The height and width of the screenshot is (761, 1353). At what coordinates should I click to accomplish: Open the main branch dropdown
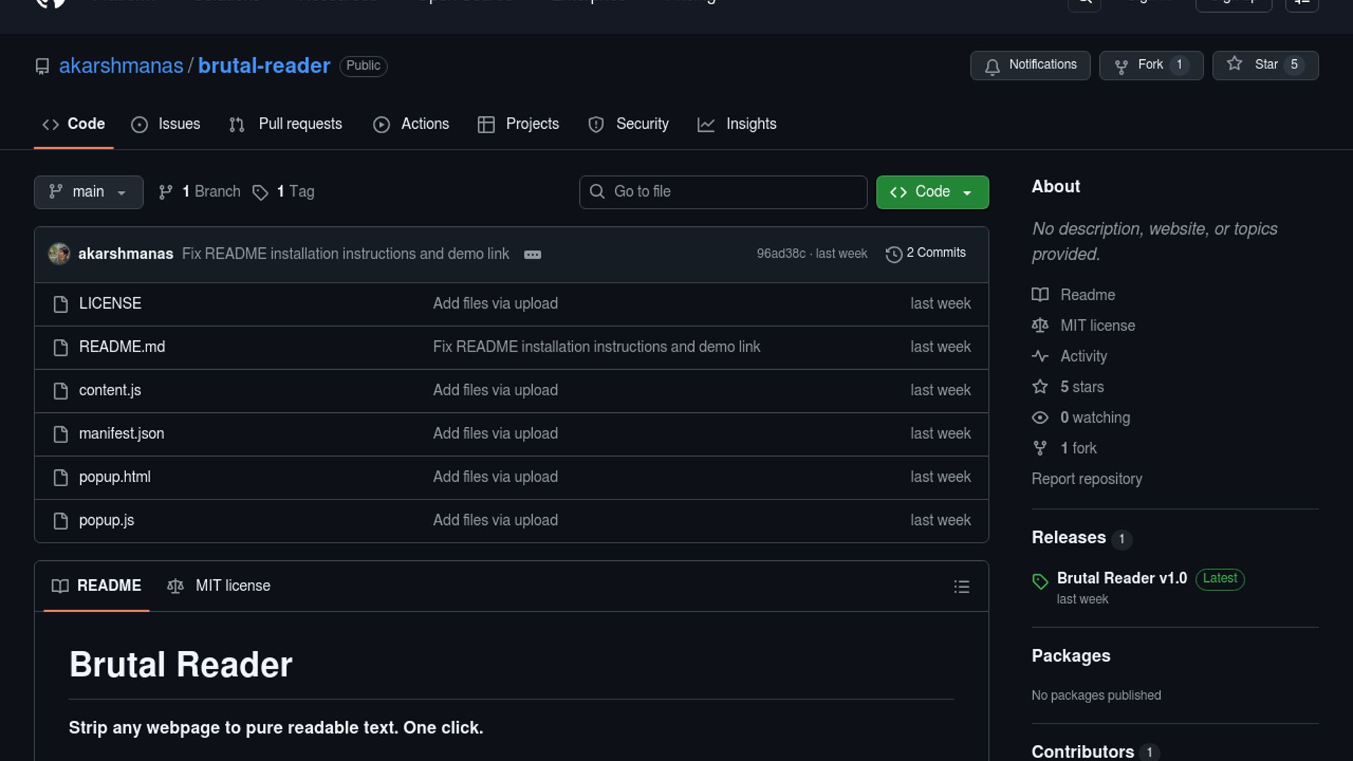click(88, 192)
